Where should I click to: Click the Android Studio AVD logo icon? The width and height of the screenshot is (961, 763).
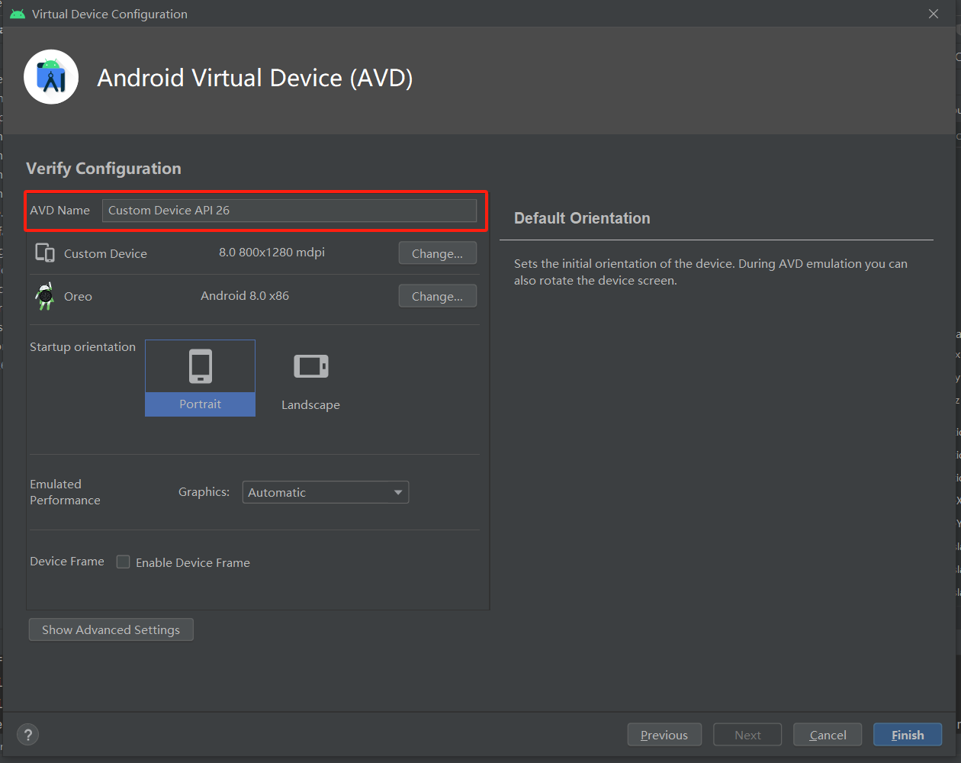tap(51, 77)
